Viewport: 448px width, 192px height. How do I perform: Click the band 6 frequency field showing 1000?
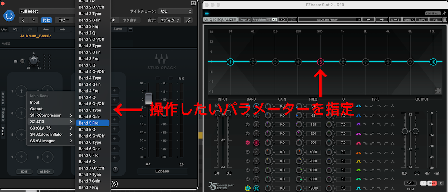(313, 152)
